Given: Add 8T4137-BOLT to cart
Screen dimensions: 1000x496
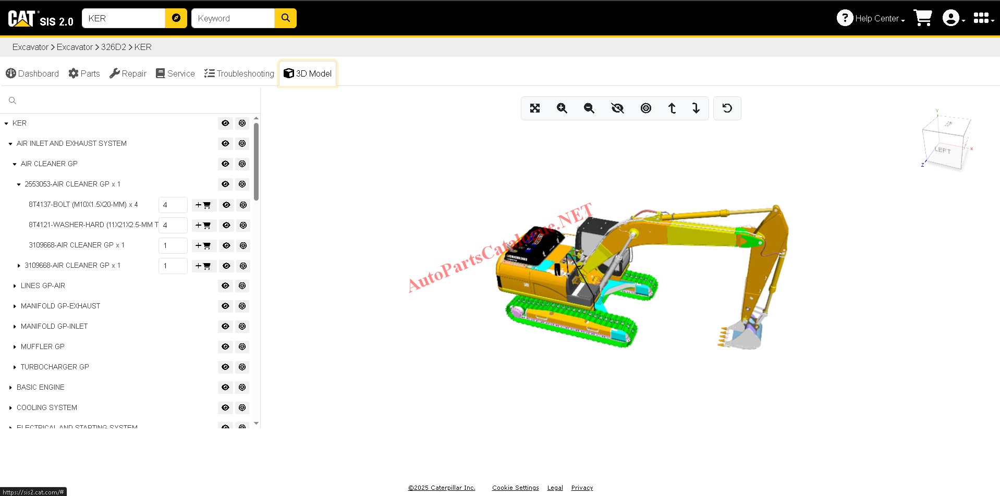Looking at the screenshot, I should click(x=203, y=205).
